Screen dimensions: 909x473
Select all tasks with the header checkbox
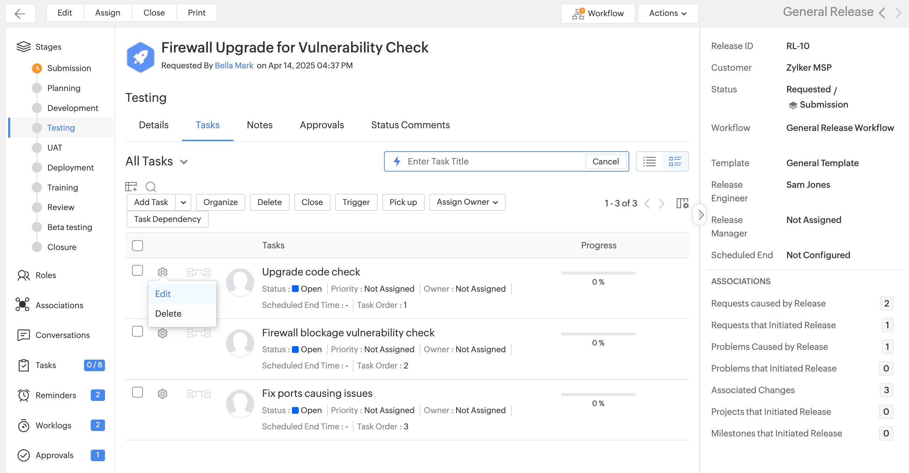137,245
